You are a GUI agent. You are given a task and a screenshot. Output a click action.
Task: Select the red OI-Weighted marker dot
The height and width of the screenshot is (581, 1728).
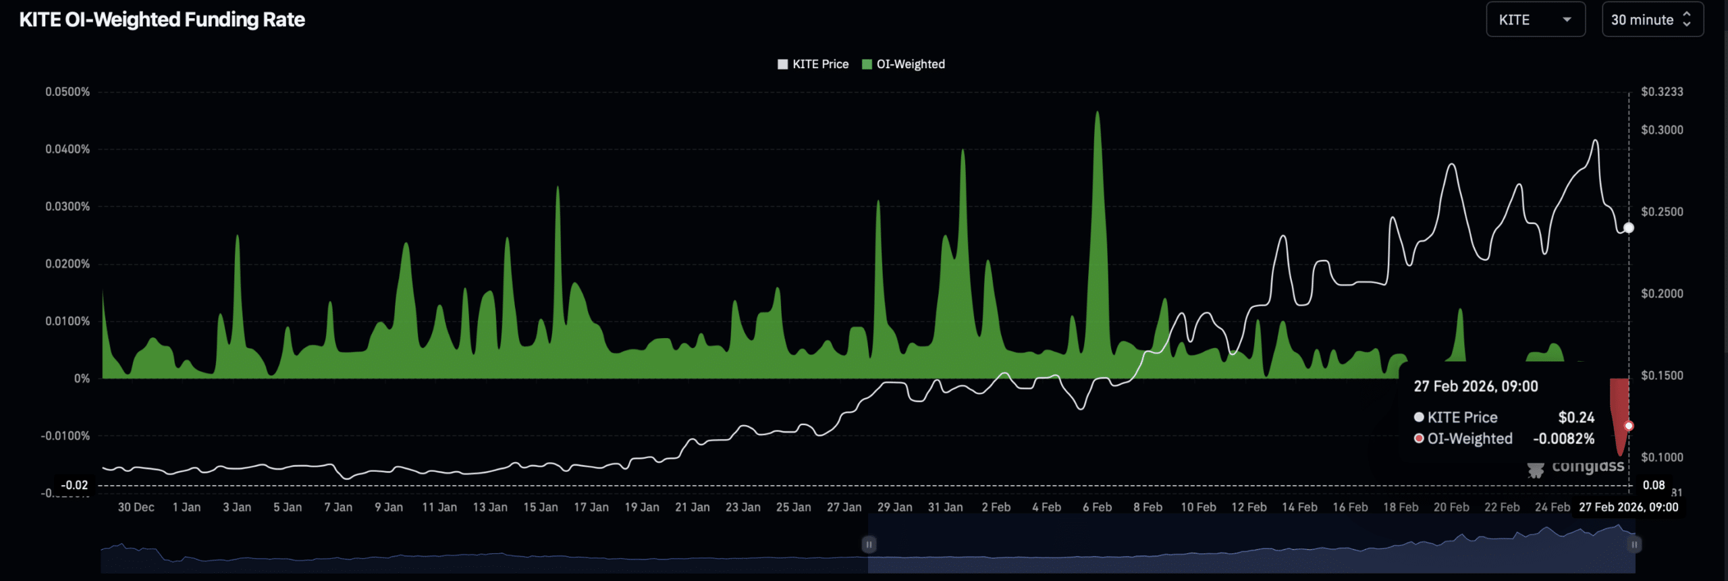pos(1629,426)
